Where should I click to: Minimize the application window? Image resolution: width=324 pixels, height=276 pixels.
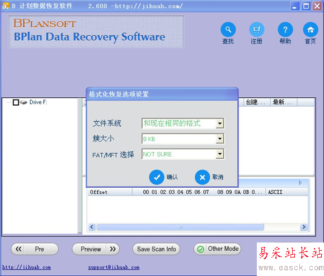[295, 6]
